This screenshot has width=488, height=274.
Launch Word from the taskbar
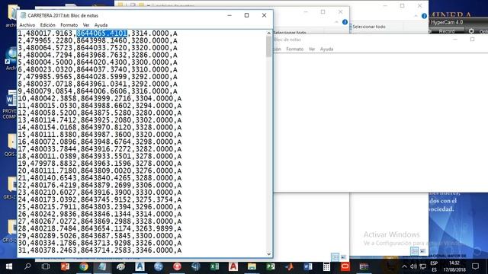[x=308, y=266]
